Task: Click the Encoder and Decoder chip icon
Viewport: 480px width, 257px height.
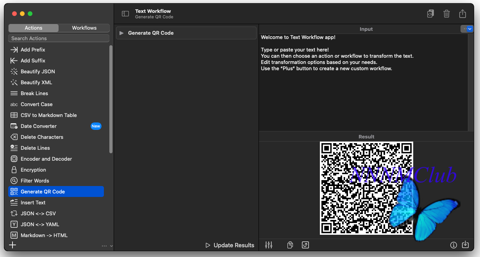Action: coord(14,159)
